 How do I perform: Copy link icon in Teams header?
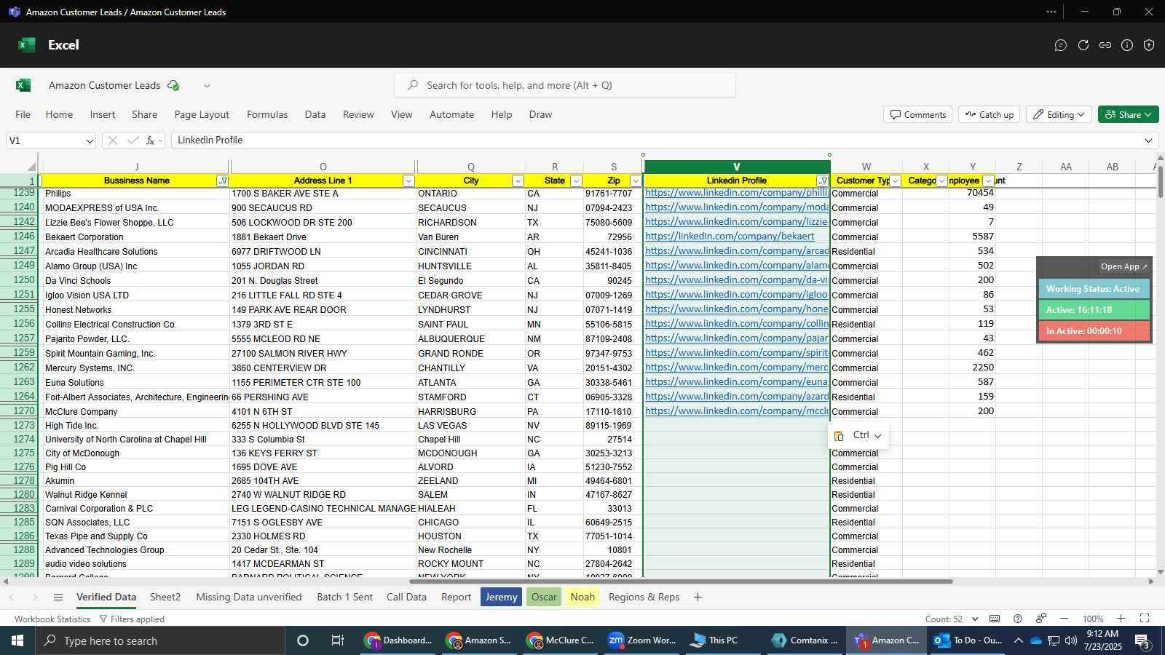tap(1105, 45)
